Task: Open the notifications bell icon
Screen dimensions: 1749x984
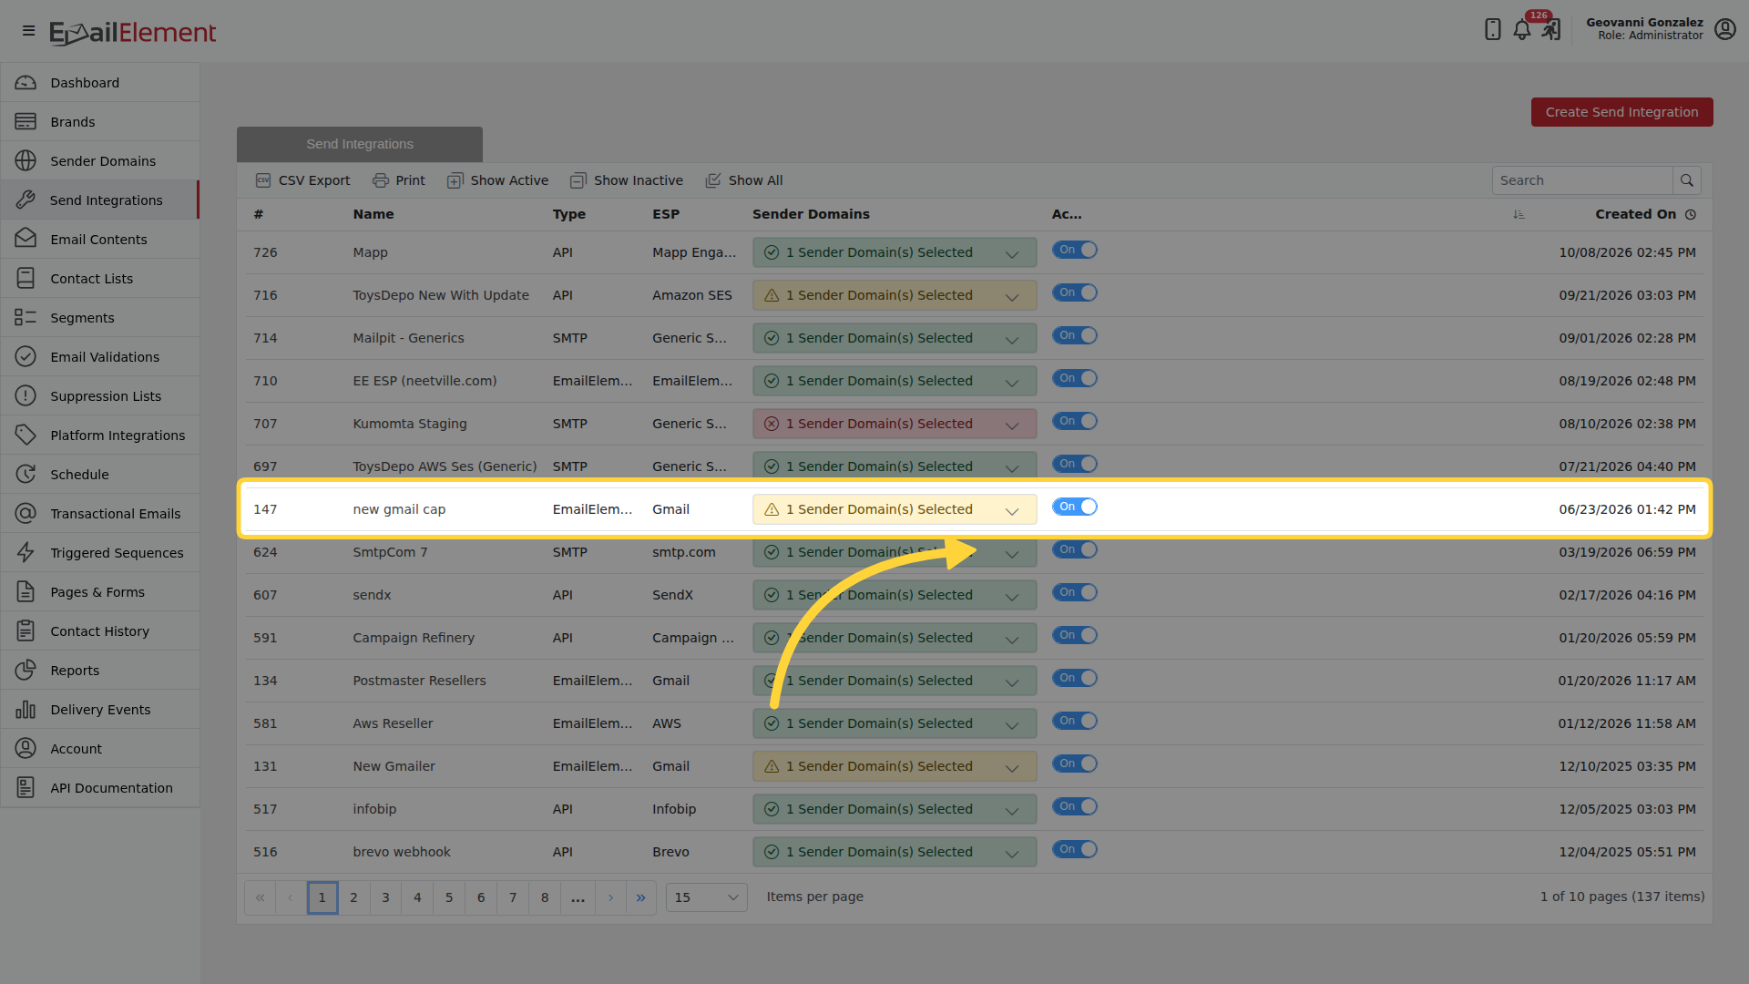Action: pyautogui.click(x=1522, y=29)
